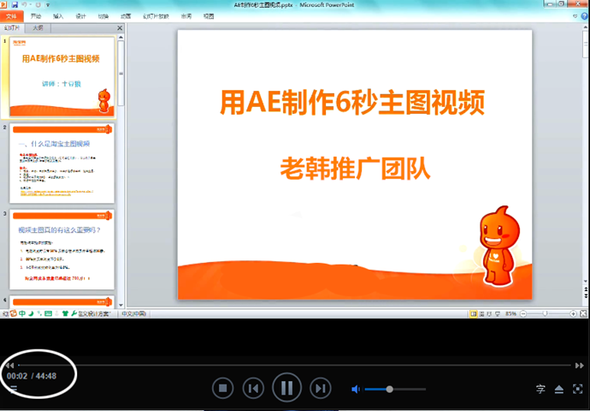Click the editing area scrollbar up arrow
Screen dimensions: 590x411
[x=586, y=27]
